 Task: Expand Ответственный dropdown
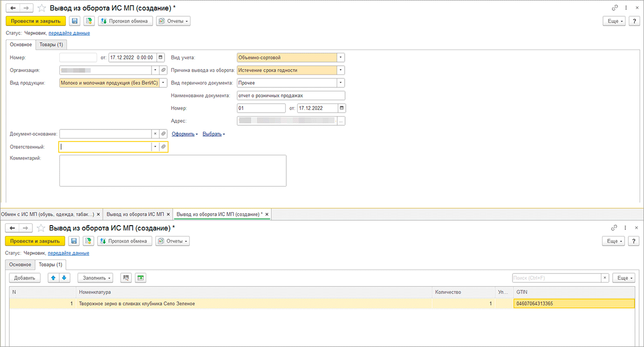tap(155, 147)
